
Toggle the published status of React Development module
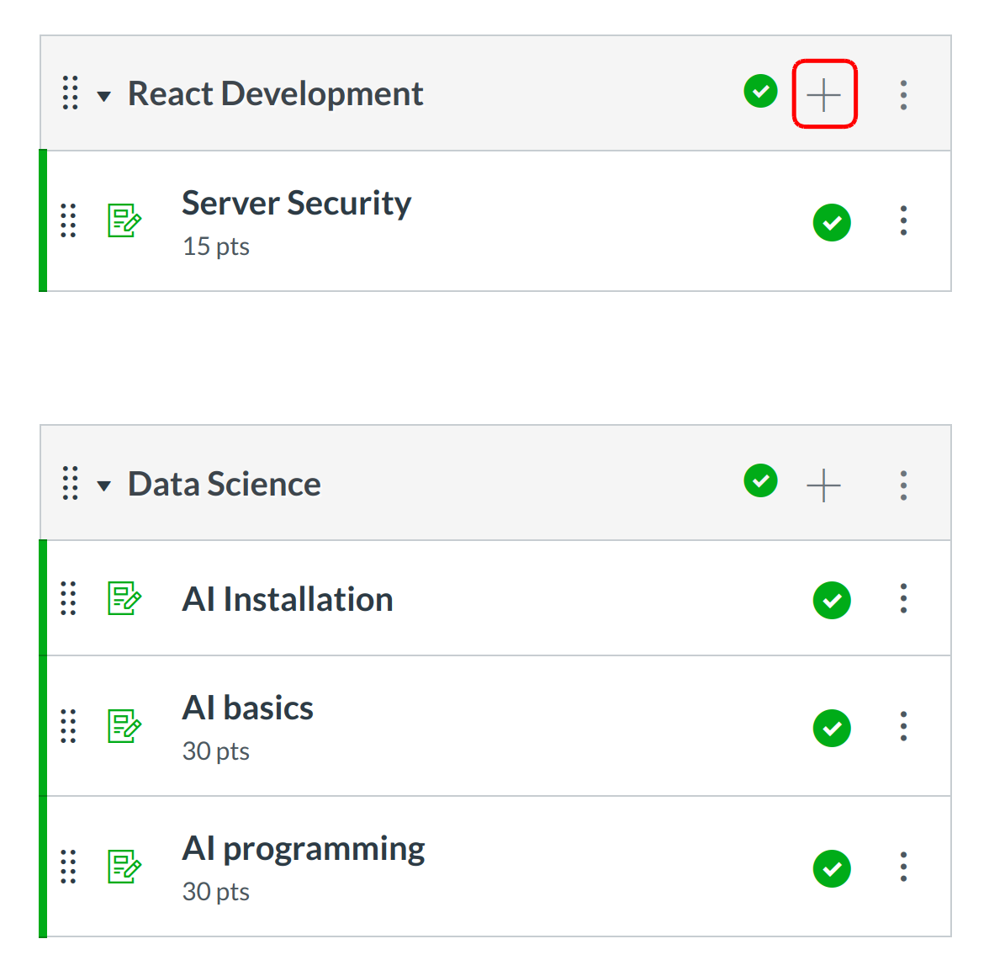click(760, 91)
